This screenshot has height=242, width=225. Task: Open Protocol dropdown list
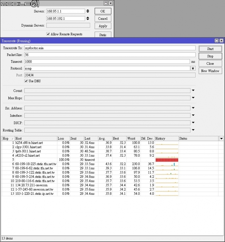click(193, 68)
